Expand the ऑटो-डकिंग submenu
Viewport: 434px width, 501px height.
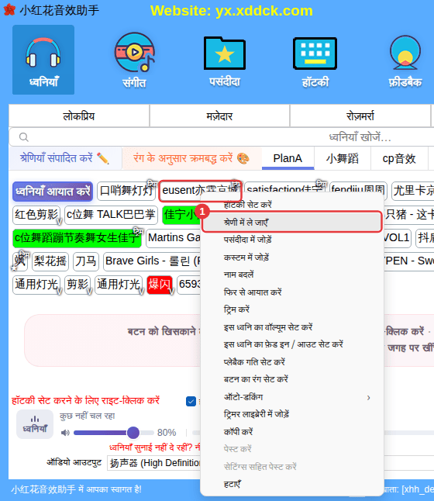(x=292, y=397)
